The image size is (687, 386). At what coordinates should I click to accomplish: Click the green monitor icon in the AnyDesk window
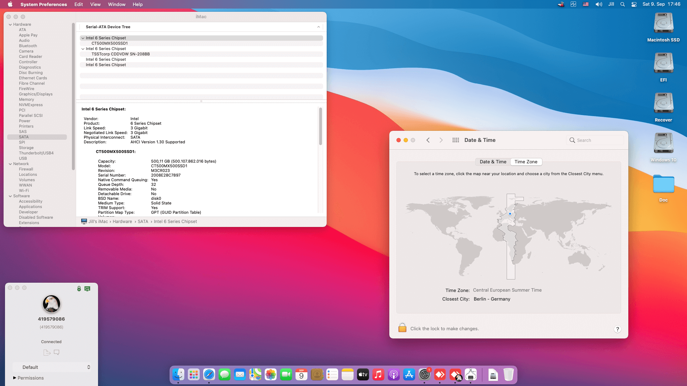tap(87, 288)
